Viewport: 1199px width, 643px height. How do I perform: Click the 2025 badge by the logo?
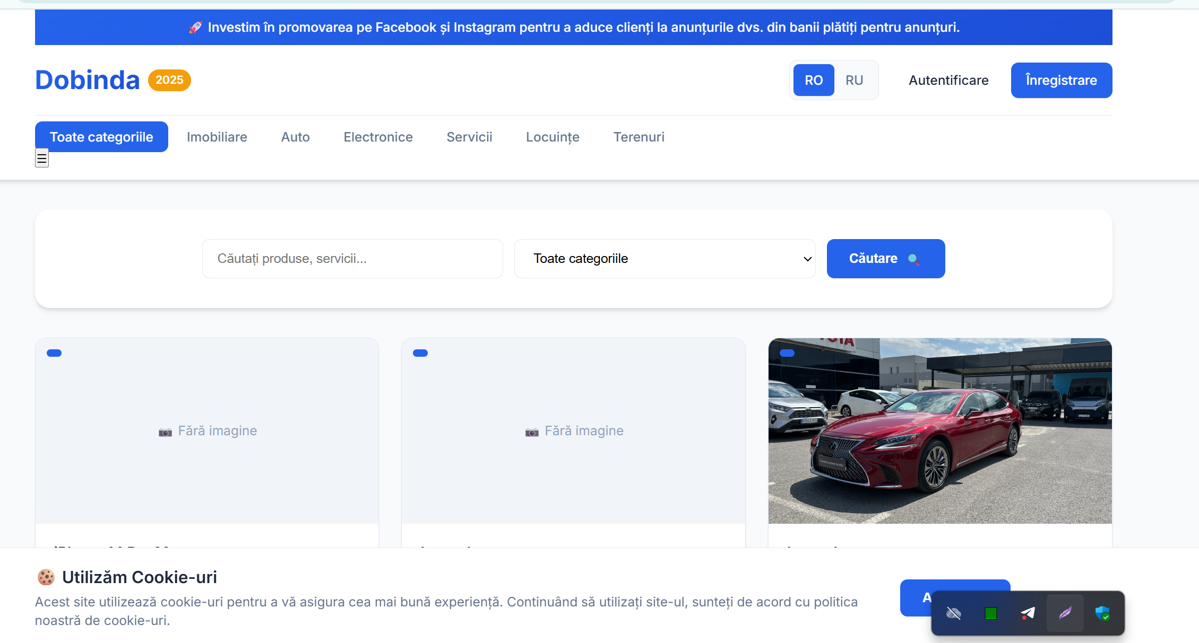pos(169,80)
